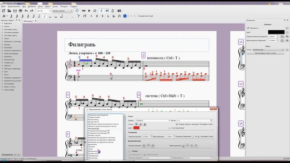
Task: Expand the Текст palette
Action: 6,75
